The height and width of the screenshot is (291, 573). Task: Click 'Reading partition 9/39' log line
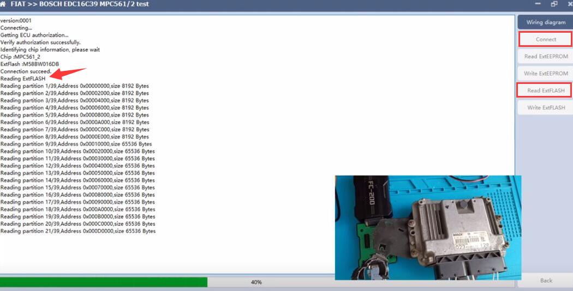[x=76, y=144]
